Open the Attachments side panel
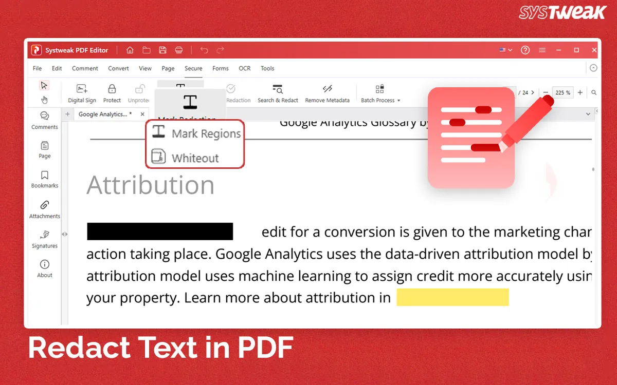Screen dimensions: 617x385 [45, 210]
